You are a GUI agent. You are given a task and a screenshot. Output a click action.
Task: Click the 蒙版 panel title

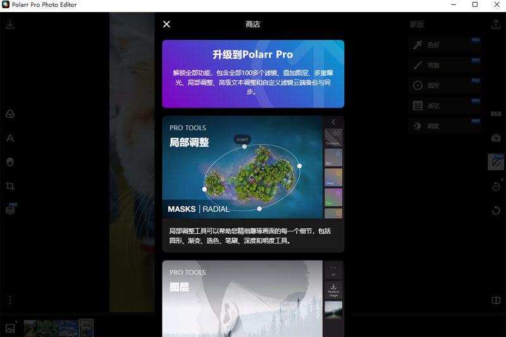(x=417, y=24)
